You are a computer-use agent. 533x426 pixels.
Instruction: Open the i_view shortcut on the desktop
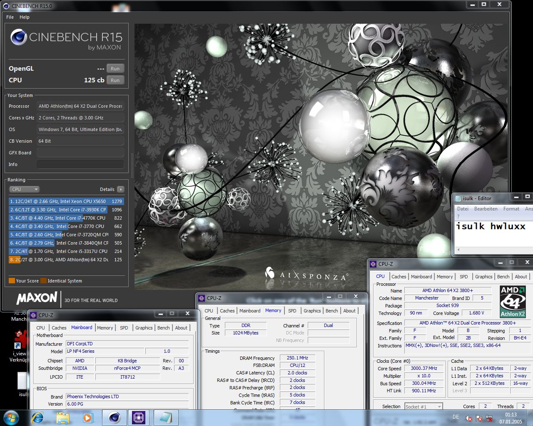[x=19, y=345]
